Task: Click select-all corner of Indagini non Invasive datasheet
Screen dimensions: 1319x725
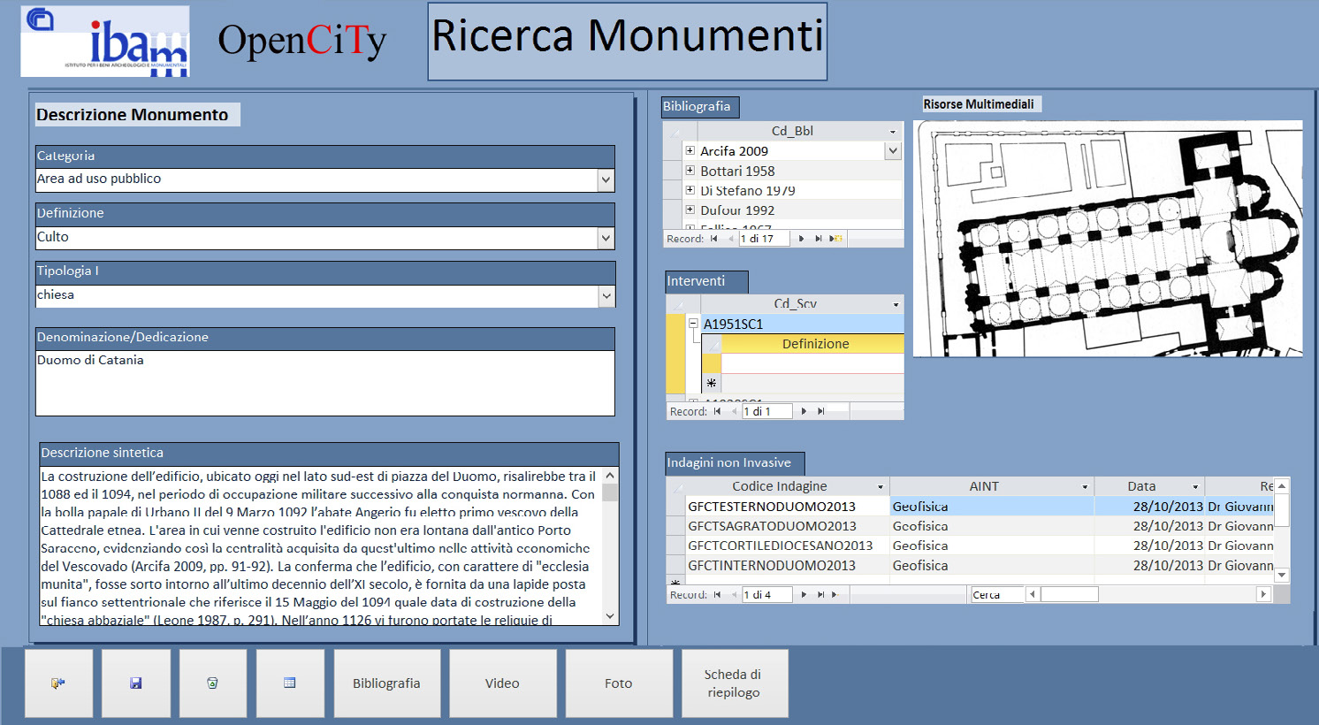Action: click(x=676, y=487)
